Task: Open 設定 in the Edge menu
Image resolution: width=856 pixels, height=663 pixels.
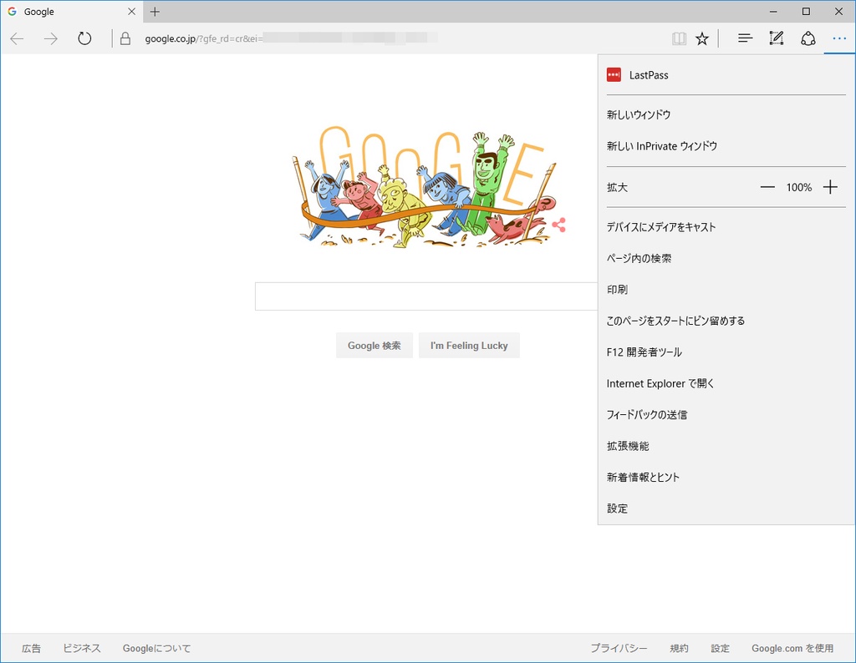Action: [726, 509]
